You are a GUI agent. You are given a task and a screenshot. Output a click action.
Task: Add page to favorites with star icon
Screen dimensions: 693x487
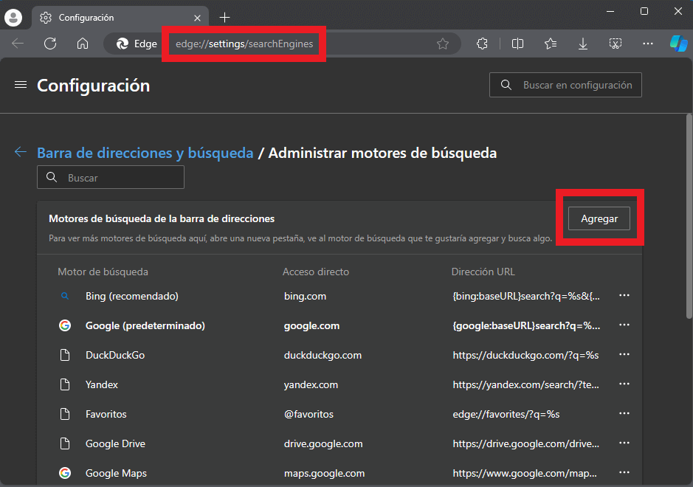[x=442, y=44]
